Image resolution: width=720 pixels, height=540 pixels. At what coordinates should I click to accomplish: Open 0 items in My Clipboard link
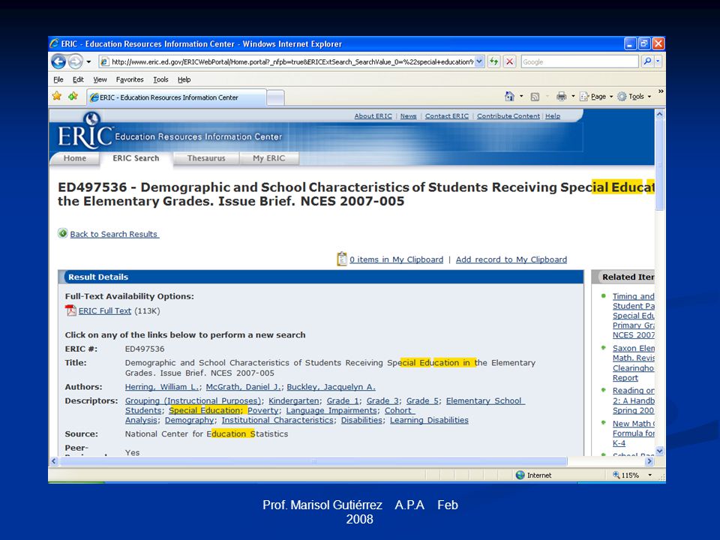pos(396,259)
